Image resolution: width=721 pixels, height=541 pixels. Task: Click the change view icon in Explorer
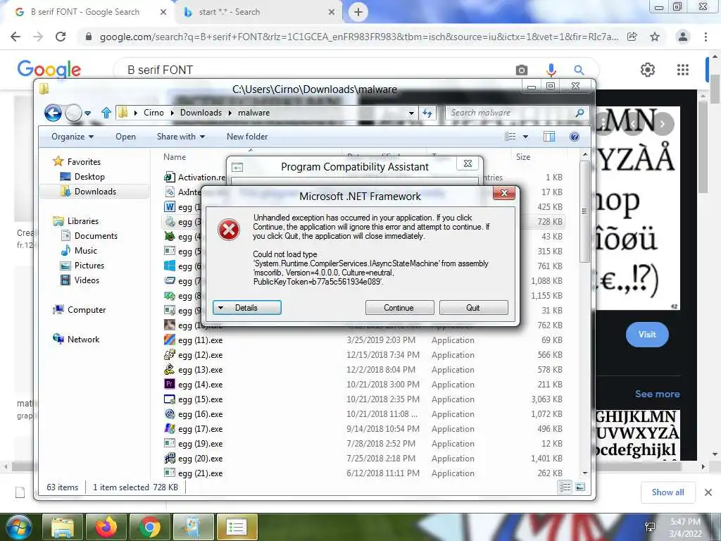pos(510,137)
